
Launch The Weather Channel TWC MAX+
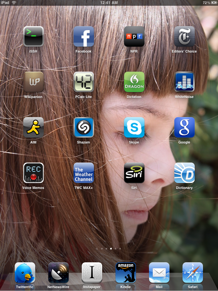[83, 173]
